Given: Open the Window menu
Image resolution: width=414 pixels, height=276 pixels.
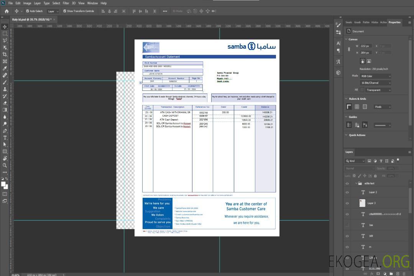Looking at the screenshot, I should point(92,3).
